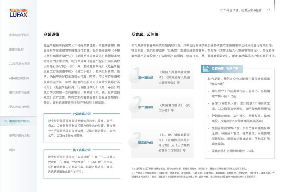The height and width of the screenshot is (192, 289).
Task: Navigate to 更有溫度的金融
Action: click(x=19, y=92)
